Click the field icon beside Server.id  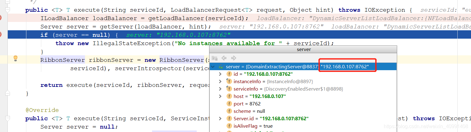(229, 118)
